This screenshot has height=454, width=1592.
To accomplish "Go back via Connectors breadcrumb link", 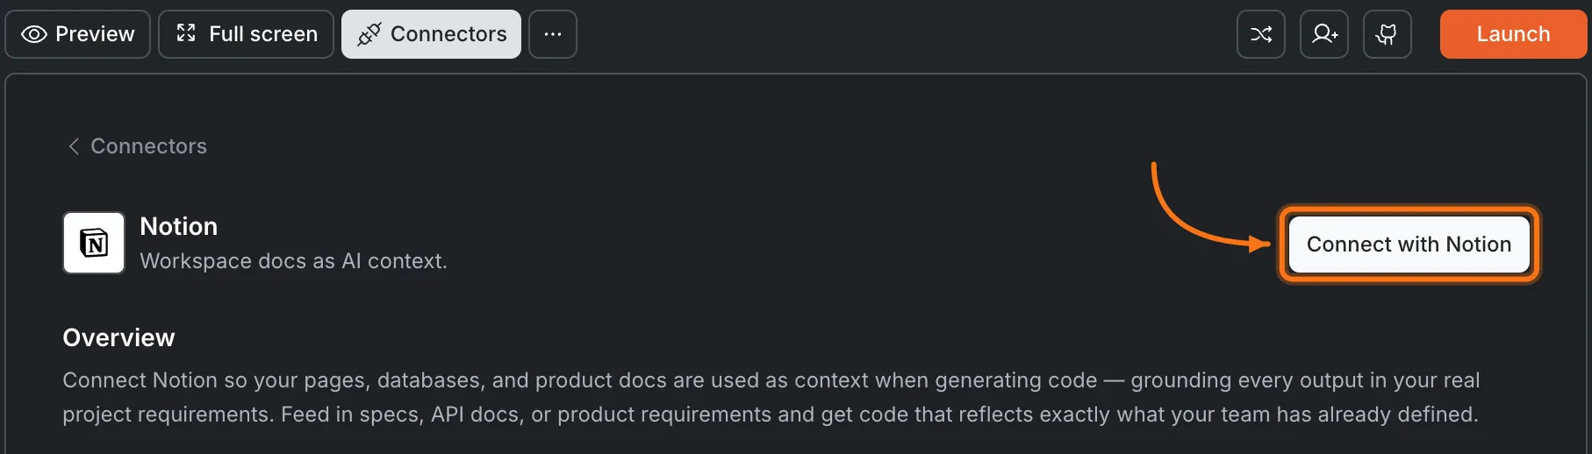I will coord(148,146).
